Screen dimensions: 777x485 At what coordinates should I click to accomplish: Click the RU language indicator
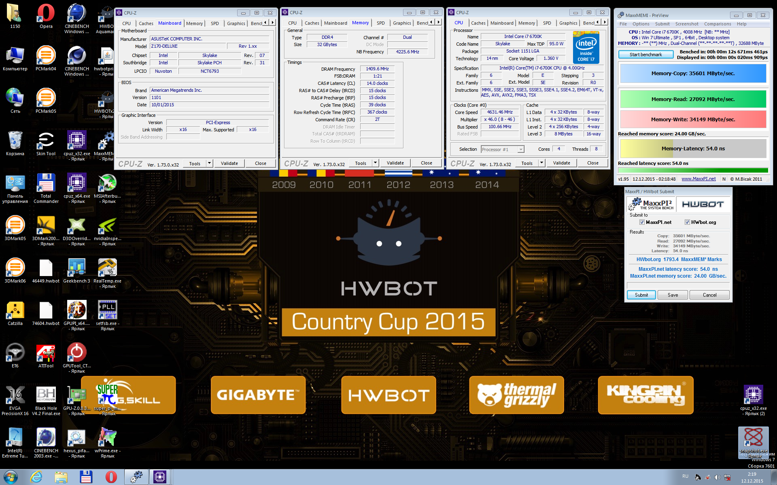[685, 476]
